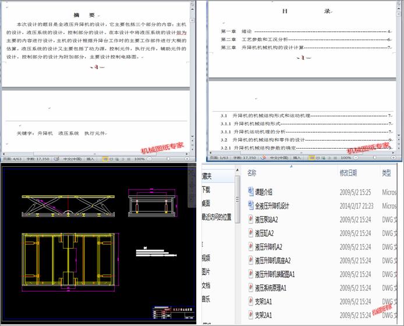Click 页面 4/63 in left Word status bar
This screenshot has height=326, width=404.
tap(12, 159)
